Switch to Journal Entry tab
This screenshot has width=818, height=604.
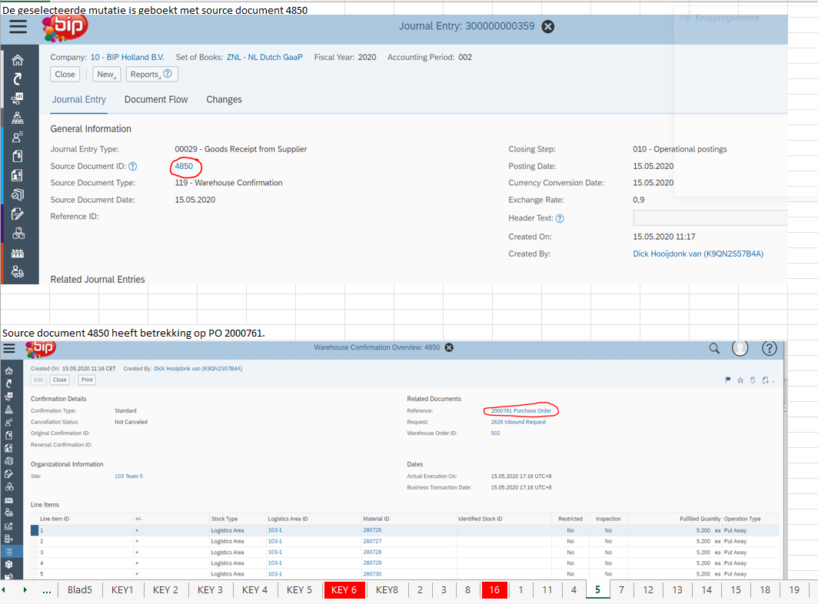(x=78, y=100)
